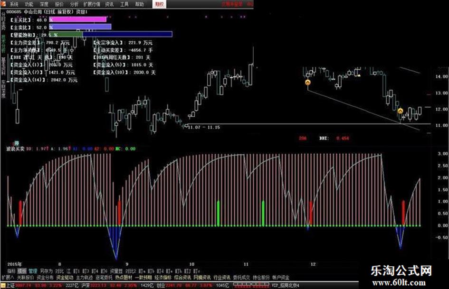This screenshot has height=289, width=449.
Task: Click the 资金流入(14) value row
Action: click(44, 80)
